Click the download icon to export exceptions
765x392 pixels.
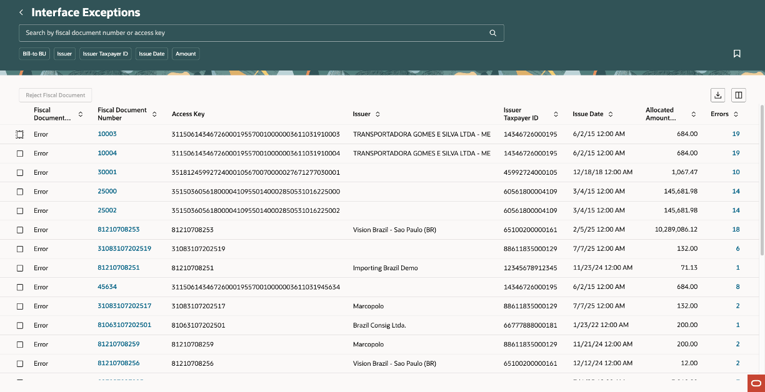717,95
